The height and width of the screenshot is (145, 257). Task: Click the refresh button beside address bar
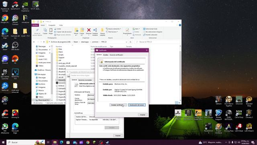[131, 42]
